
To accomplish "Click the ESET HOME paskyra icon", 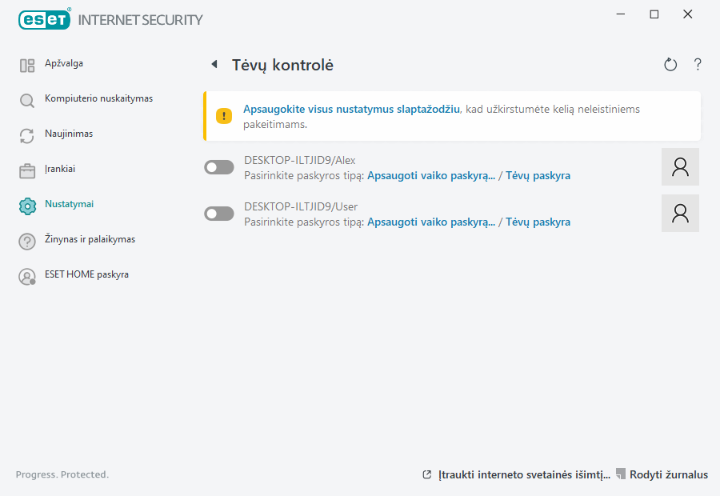I will click(x=27, y=277).
